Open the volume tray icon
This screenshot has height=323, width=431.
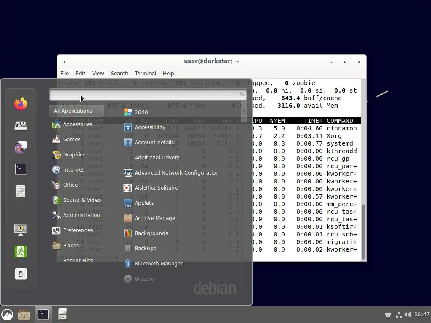[x=408, y=315]
